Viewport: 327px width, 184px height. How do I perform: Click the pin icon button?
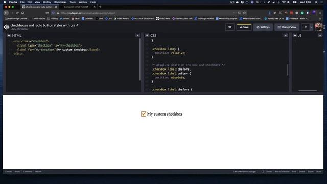306,27
